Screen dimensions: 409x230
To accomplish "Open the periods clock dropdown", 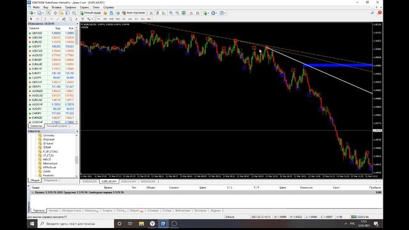I will (x=217, y=13).
